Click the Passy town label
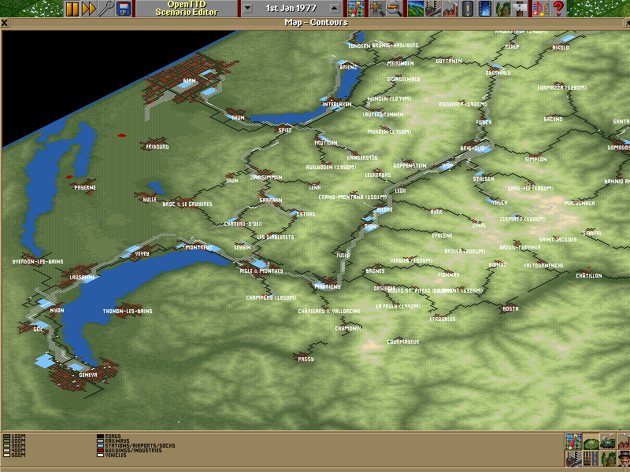 (306, 360)
